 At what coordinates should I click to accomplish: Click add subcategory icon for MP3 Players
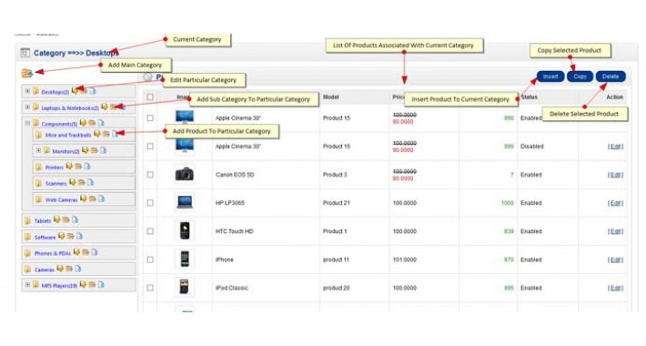click(x=92, y=285)
